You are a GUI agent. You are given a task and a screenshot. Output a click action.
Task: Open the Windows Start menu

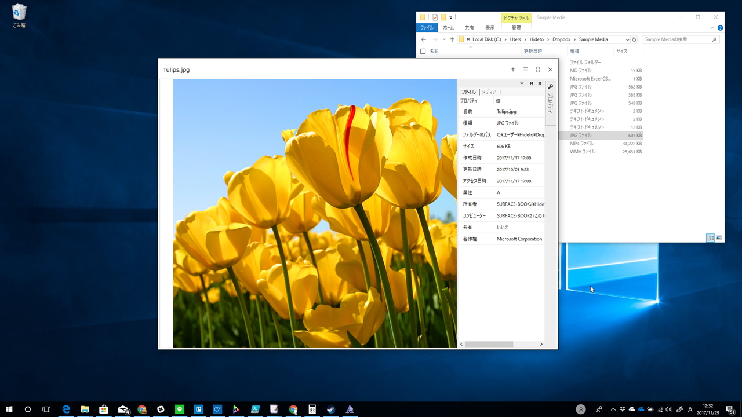pos(9,409)
